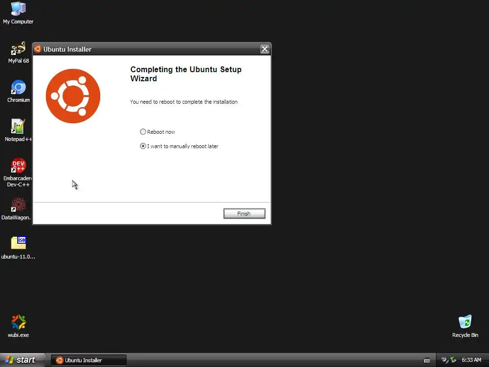489x367 pixels.
Task: Open the Windows start menu
Action: tap(22, 360)
